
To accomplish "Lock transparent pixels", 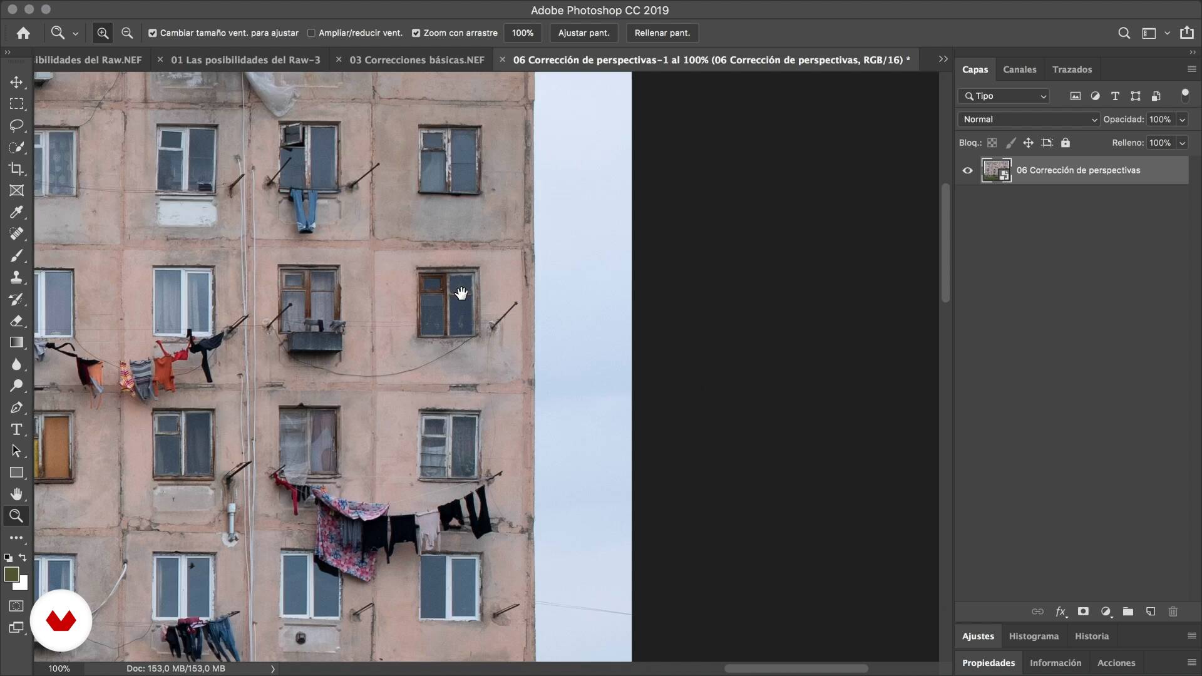I will click(992, 143).
